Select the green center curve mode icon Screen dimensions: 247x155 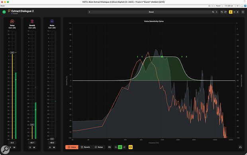click(120, 147)
